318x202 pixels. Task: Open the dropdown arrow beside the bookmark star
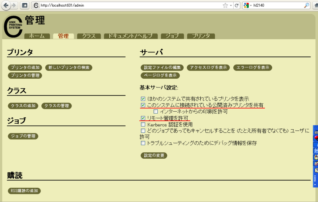click(231, 6)
